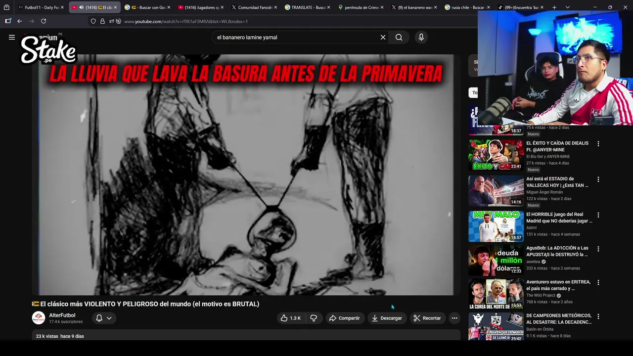Open the Miguel Ángel Román channel name
This screenshot has width=633, height=356.
[x=544, y=192]
